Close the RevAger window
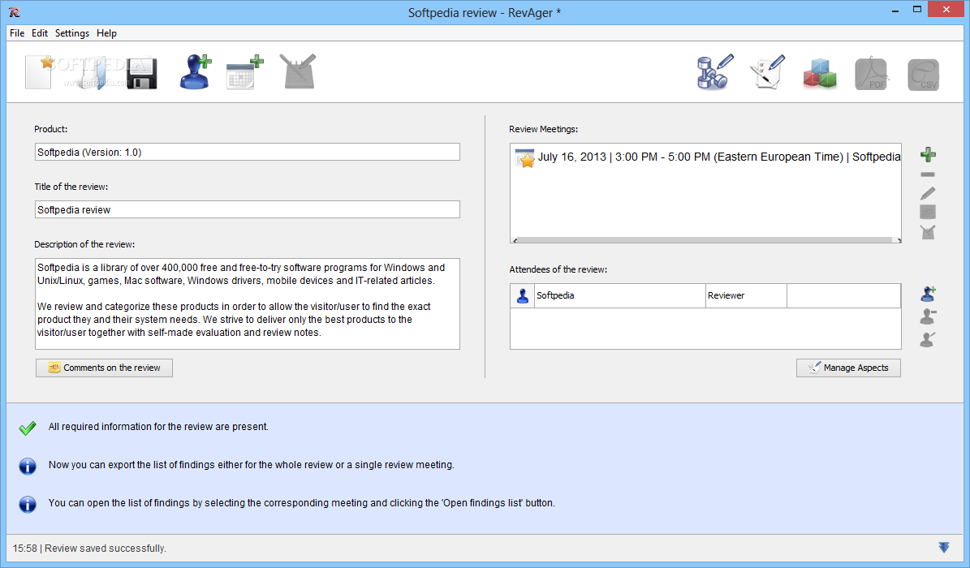 click(x=946, y=9)
